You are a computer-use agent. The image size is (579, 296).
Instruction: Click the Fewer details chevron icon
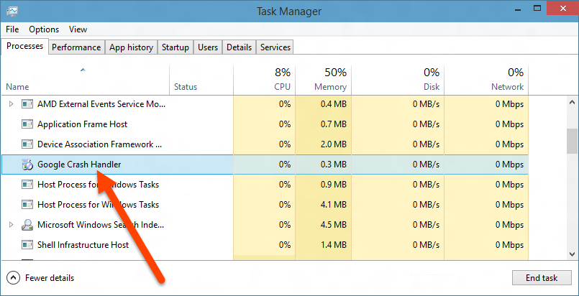(x=13, y=278)
